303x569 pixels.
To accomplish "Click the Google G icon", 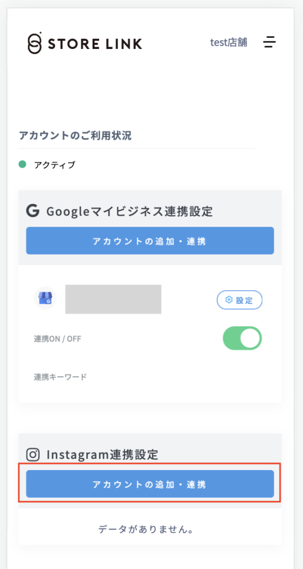I will (x=33, y=211).
